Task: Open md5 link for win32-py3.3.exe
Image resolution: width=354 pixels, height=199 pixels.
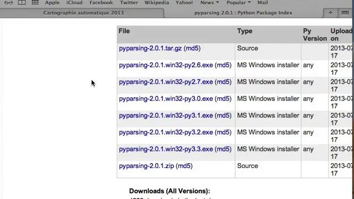Action: 223,149
